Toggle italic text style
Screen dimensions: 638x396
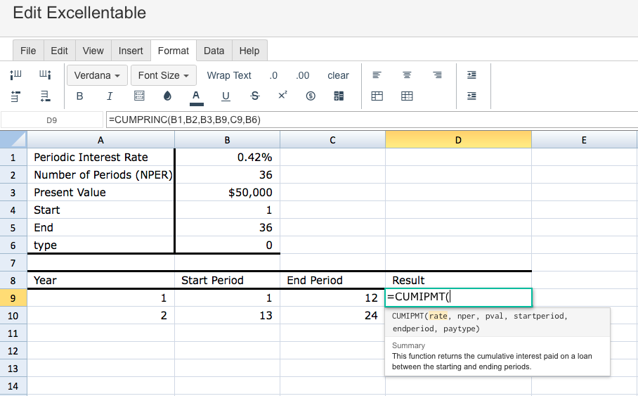(x=110, y=96)
